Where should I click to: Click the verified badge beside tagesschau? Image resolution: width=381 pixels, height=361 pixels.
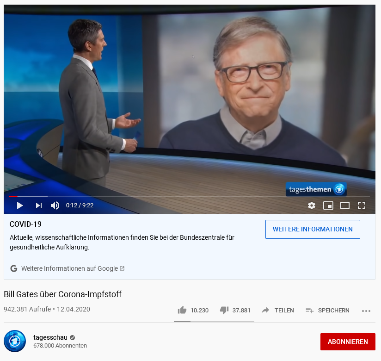point(73,338)
